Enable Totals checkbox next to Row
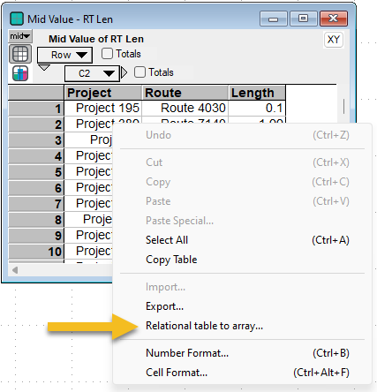The image size is (377, 392). (x=107, y=54)
